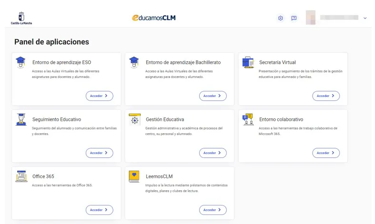Click 'Acceso a las herramientas de Office 365' text

click(x=62, y=185)
